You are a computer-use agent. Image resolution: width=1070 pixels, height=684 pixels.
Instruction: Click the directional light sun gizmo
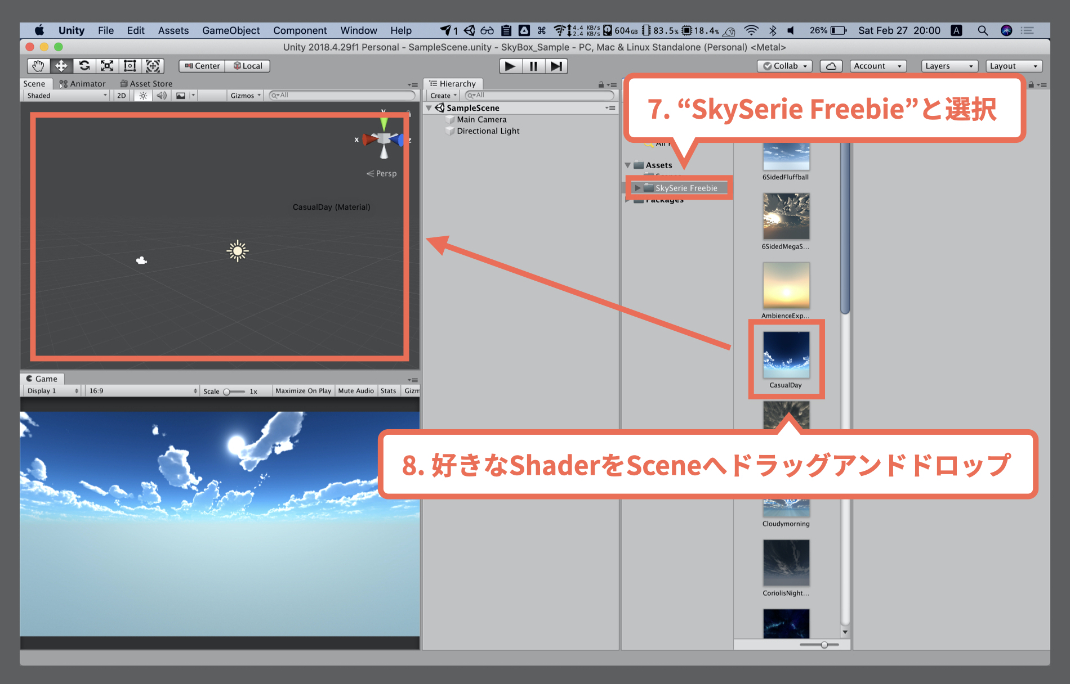click(x=238, y=251)
